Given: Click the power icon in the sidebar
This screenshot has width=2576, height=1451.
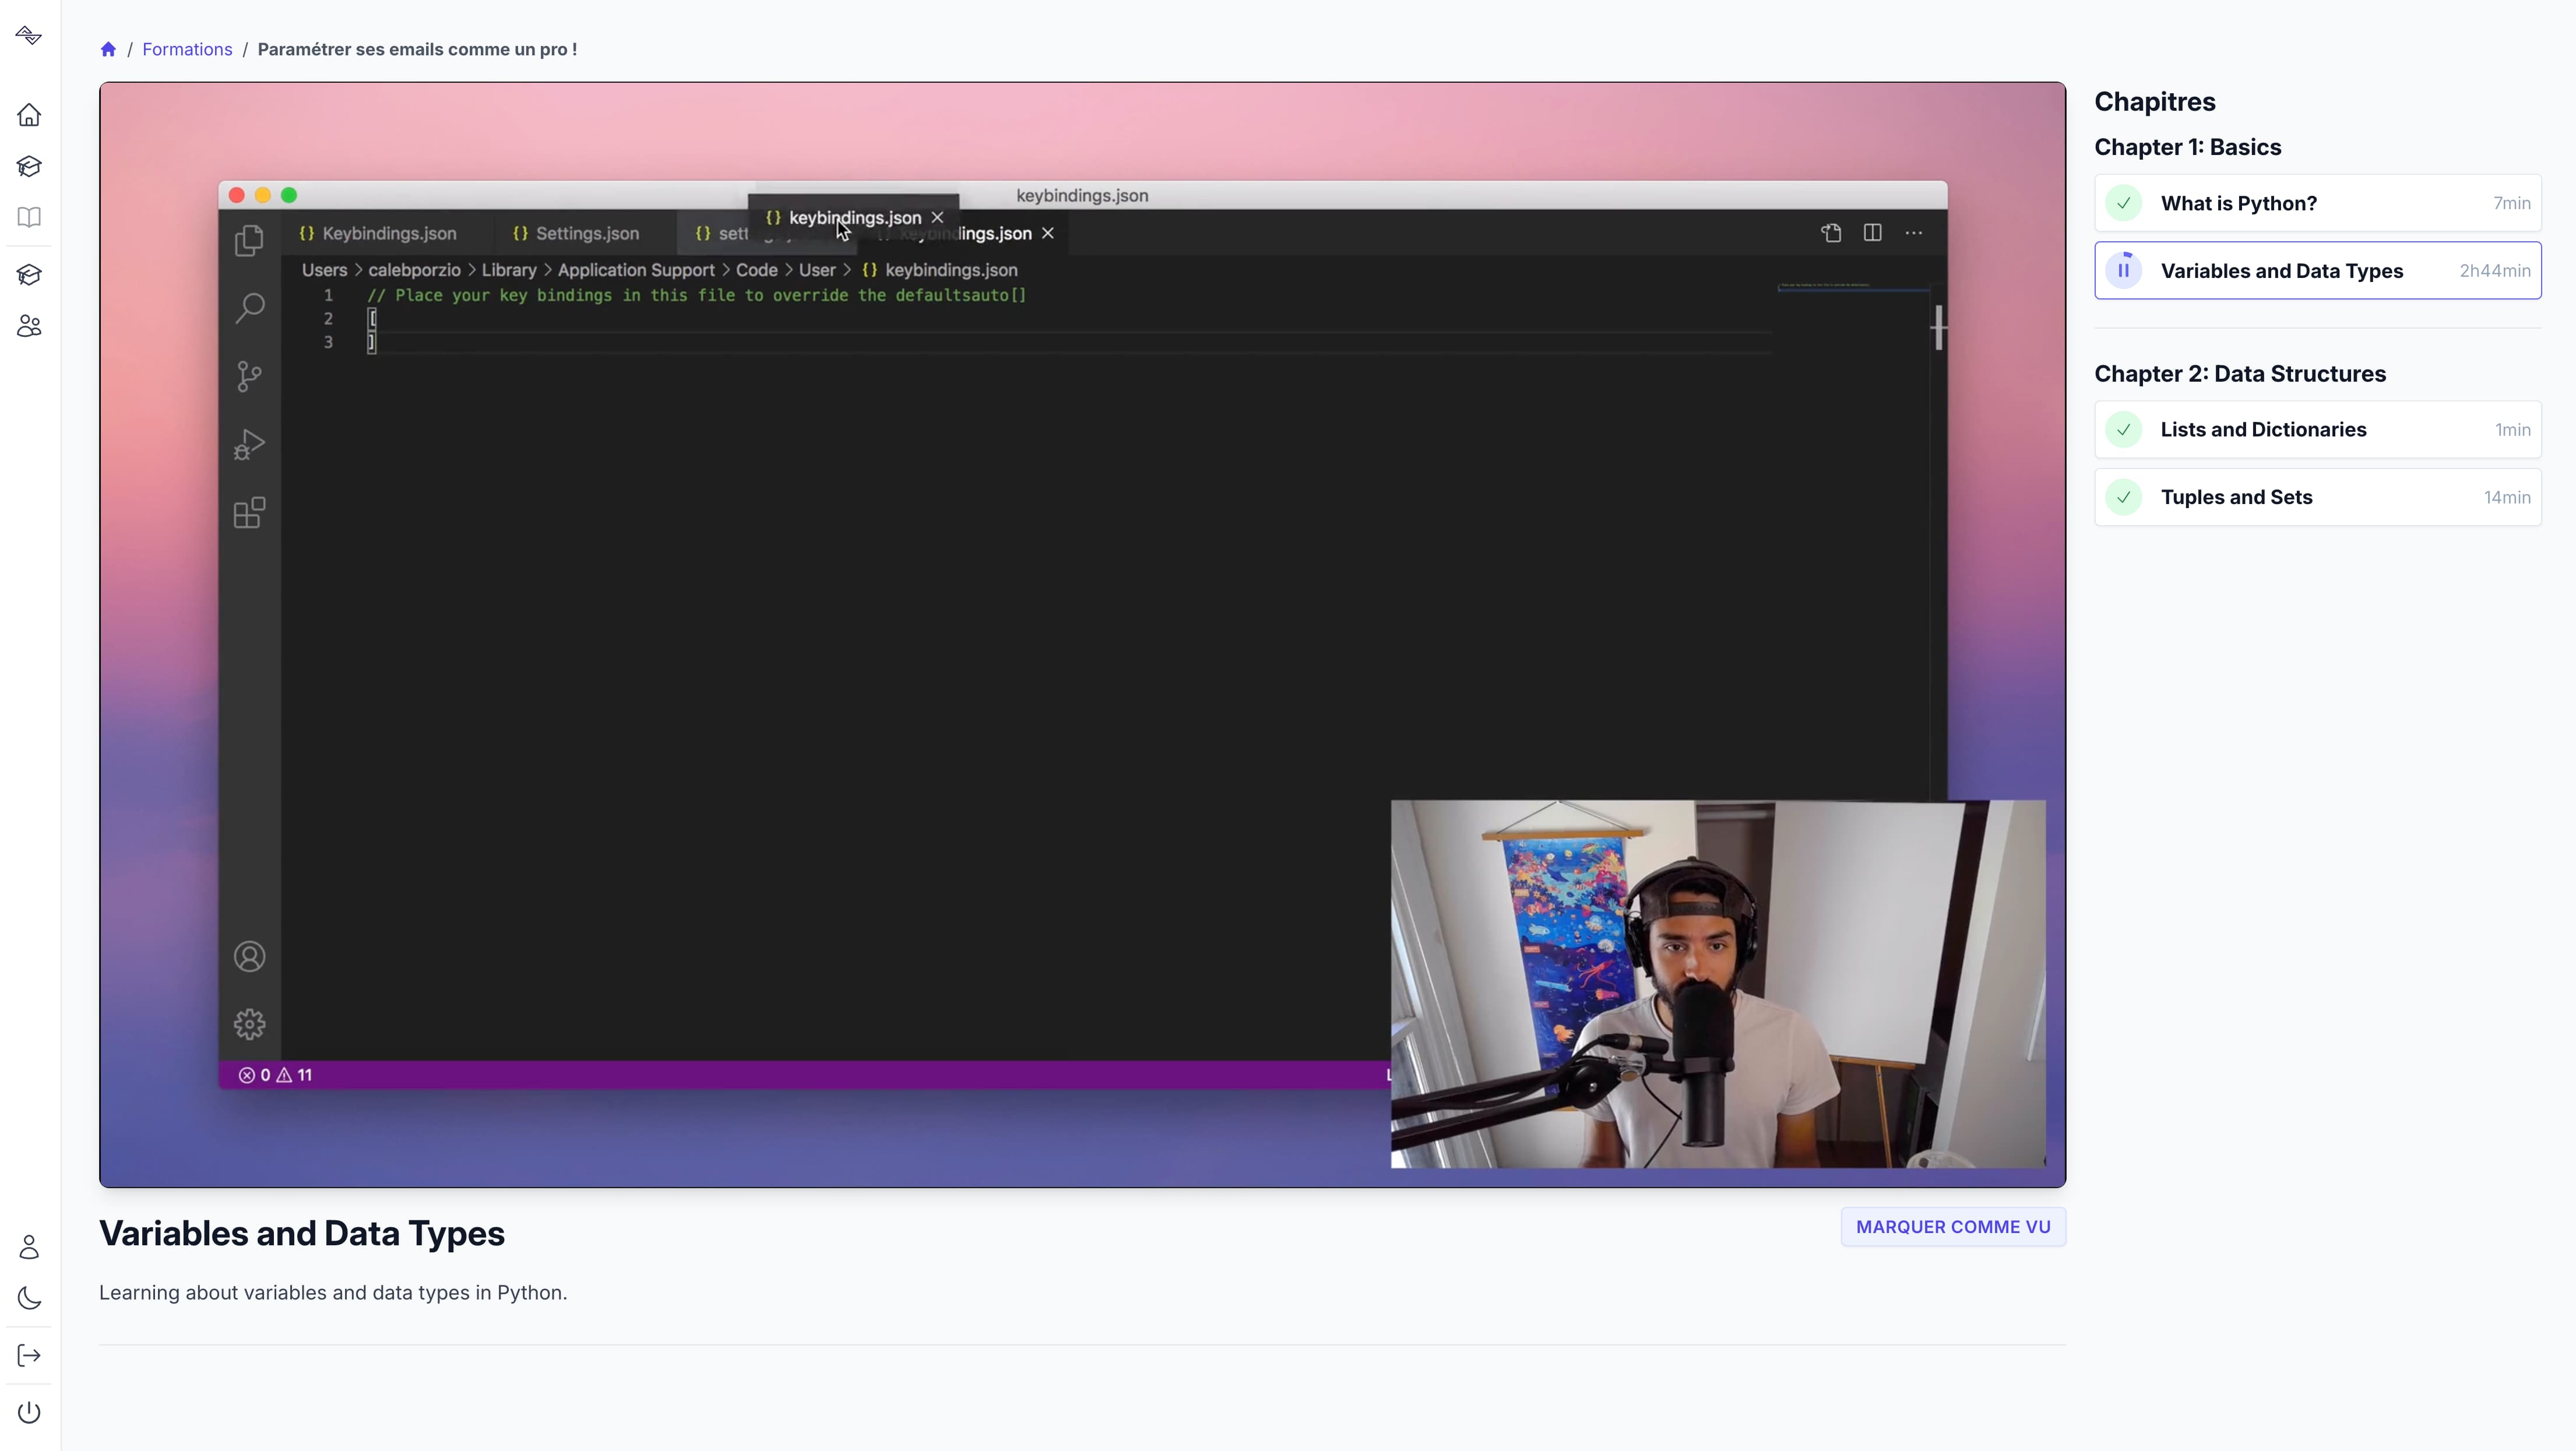Looking at the screenshot, I should pyautogui.click(x=29, y=1413).
